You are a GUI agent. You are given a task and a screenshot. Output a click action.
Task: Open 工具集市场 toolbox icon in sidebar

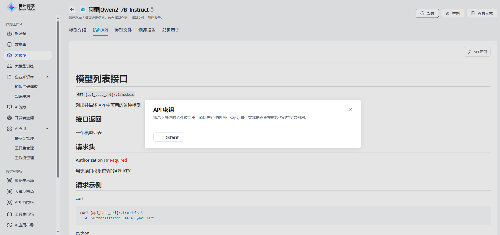(9, 214)
